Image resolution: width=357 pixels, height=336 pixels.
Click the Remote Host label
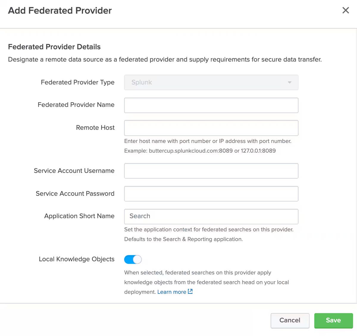click(x=95, y=128)
